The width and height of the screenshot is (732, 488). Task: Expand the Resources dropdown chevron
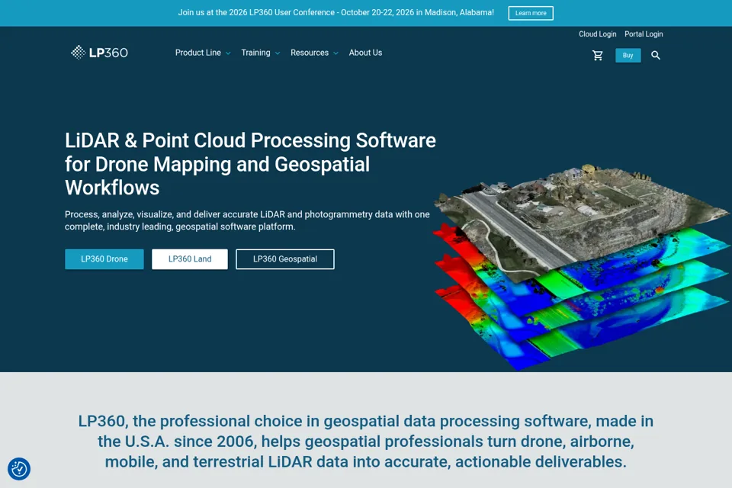(335, 53)
